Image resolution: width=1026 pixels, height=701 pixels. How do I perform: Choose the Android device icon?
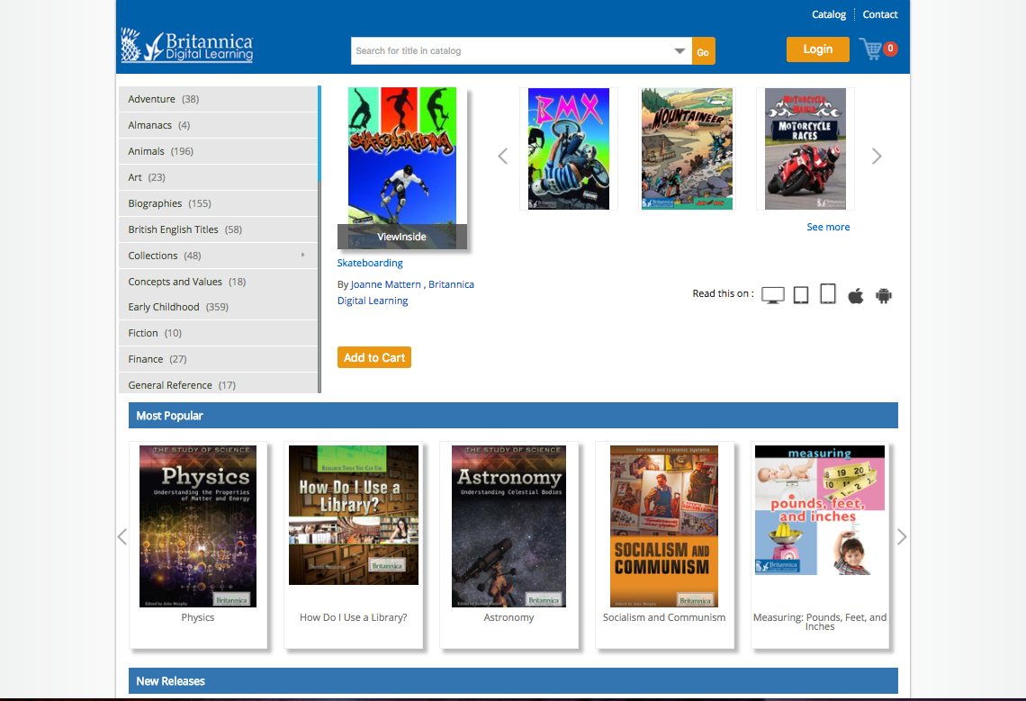[x=884, y=296]
